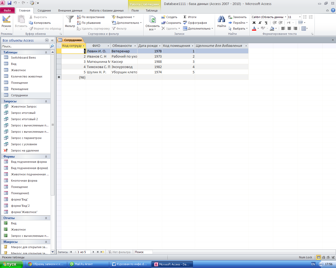Screen dimensions: 336x268
Task: Collapse the Отчеты group
Action: point(46,218)
